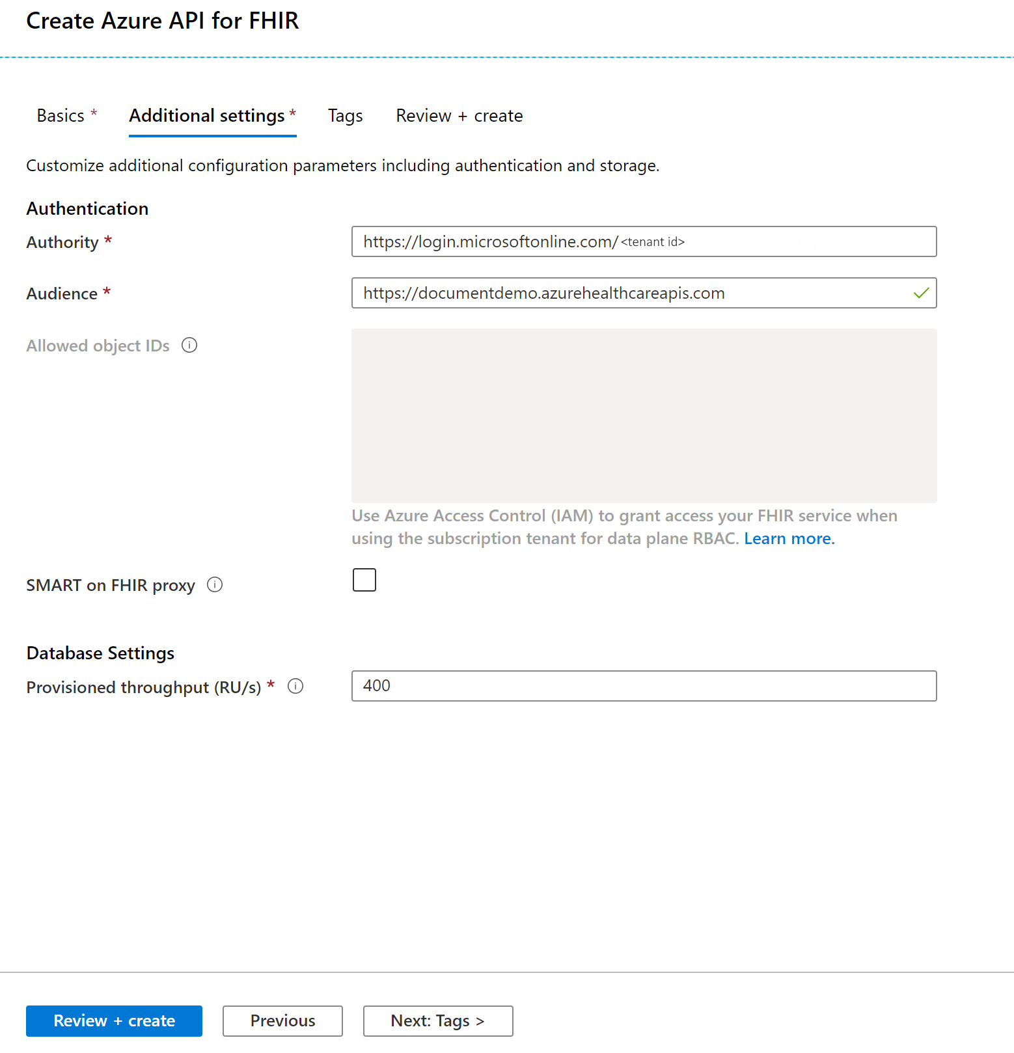Click the Allowed object IDs text area
Screen dimensions: 1014x1053
[644, 415]
